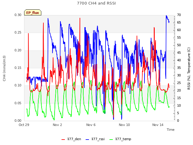Click the 5 right axis value

pos(178,113)
